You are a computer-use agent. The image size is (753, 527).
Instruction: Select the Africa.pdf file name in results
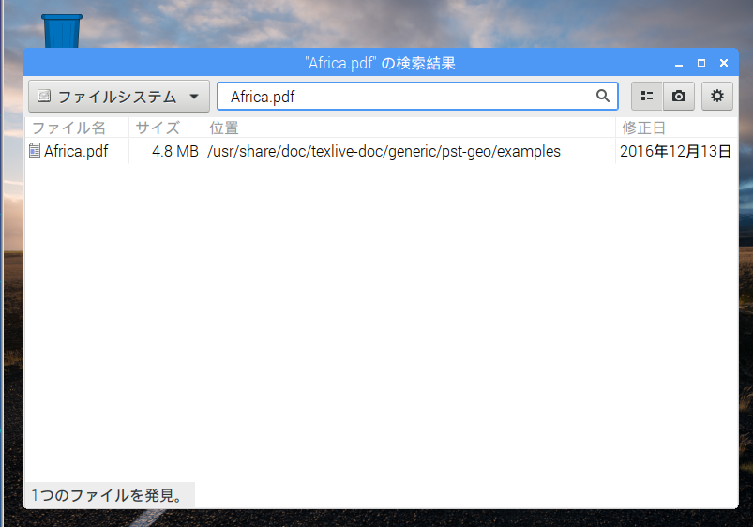click(76, 151)
